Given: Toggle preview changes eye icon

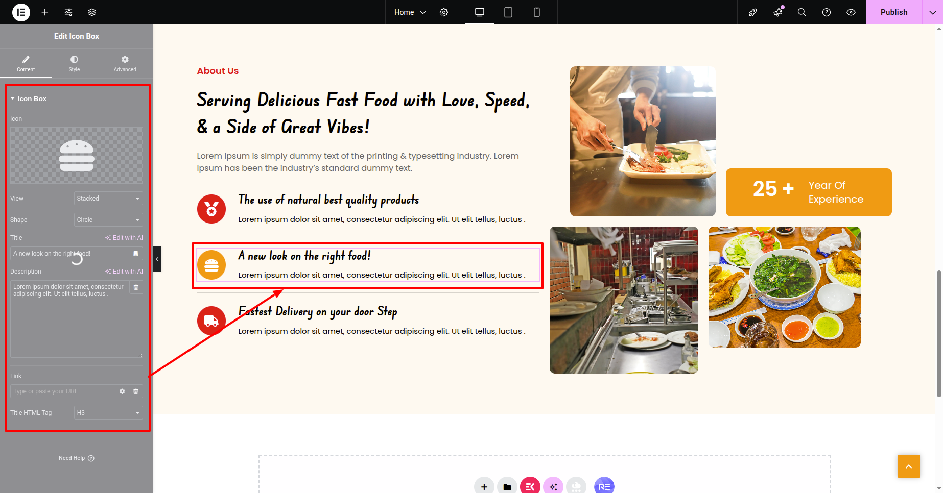Looking at the screenshot, I should 851,12.
